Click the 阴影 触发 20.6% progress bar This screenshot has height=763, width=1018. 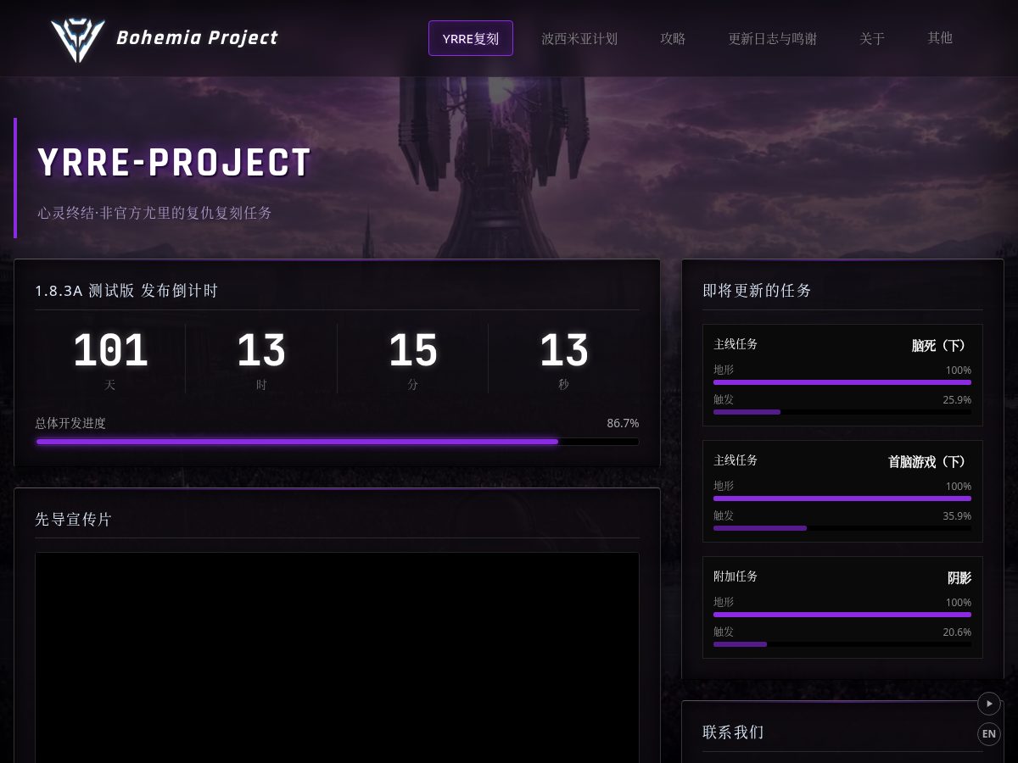pos(842,644)
